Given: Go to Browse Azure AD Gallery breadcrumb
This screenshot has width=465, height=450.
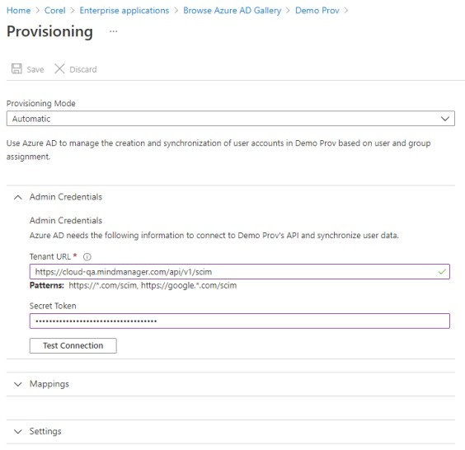Looking at the screenshot, I should click(233, 11).
